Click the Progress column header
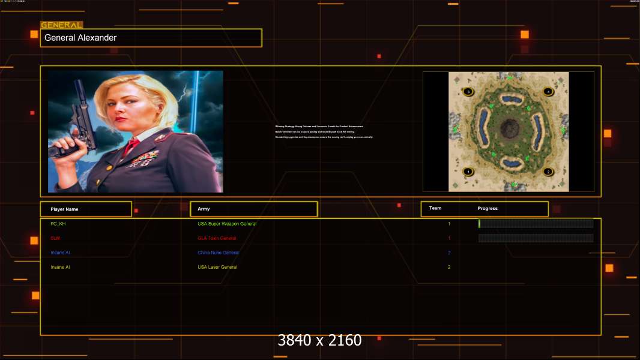The height and width of the screenshot is (360, 640). [x=488, y=208]
